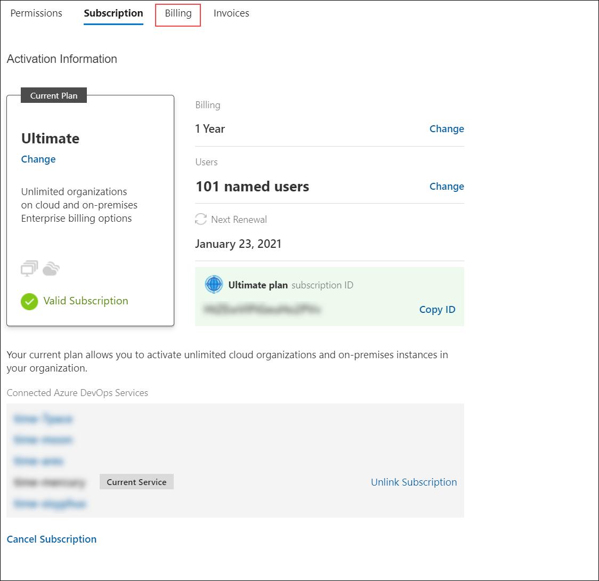Click the 1 Year billing value
Viewport: 599px width, 581px height.
pos(210,129)
